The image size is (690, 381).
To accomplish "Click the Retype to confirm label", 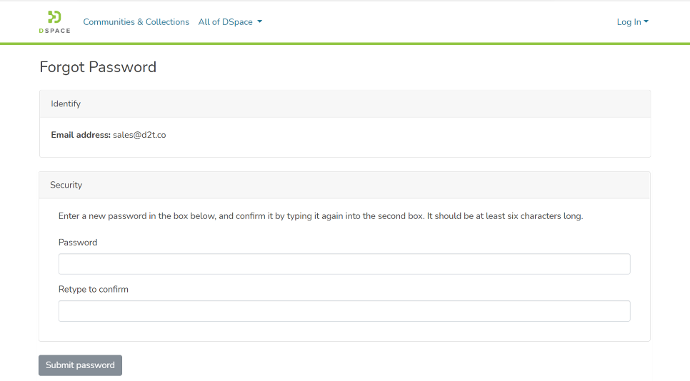I will [94, 290].
